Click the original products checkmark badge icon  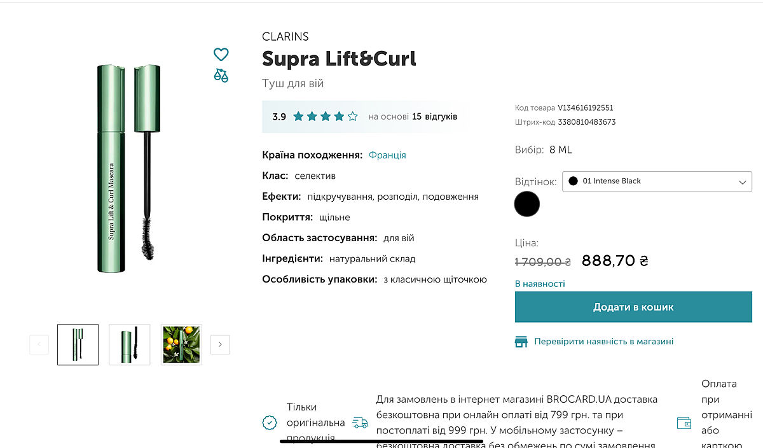click(270, 423)
